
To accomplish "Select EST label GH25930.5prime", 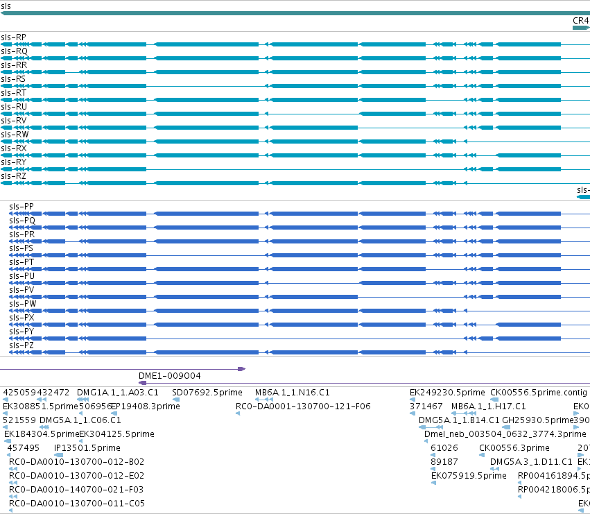I will (x=538, y=420).
